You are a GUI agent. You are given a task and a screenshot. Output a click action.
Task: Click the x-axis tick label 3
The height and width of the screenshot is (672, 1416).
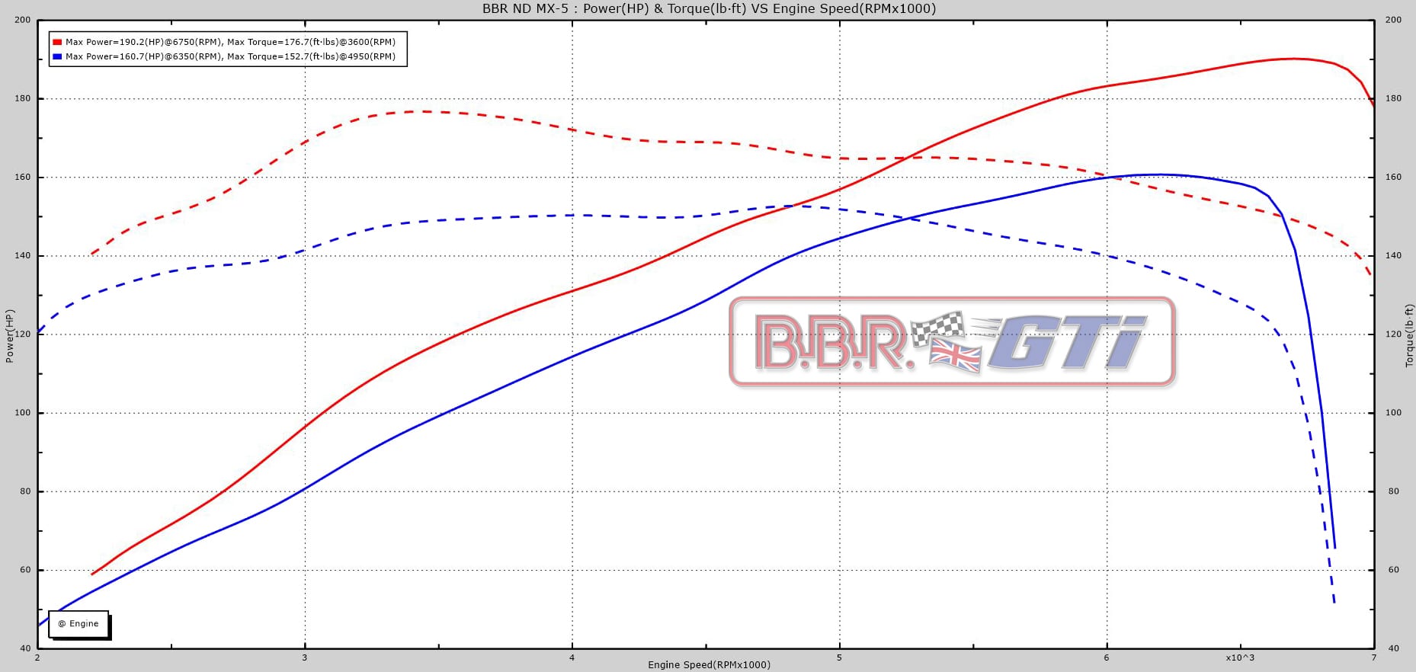coord(305,657)
